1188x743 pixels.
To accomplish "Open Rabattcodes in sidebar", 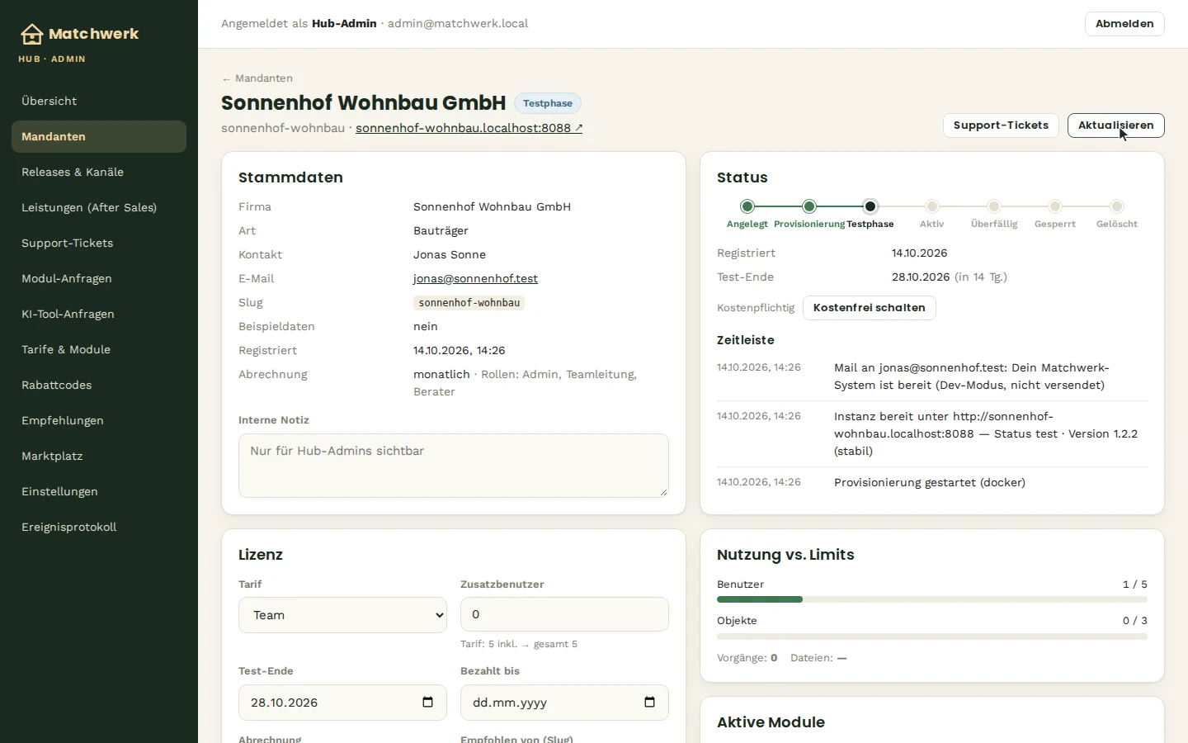I will coord(99,385).
